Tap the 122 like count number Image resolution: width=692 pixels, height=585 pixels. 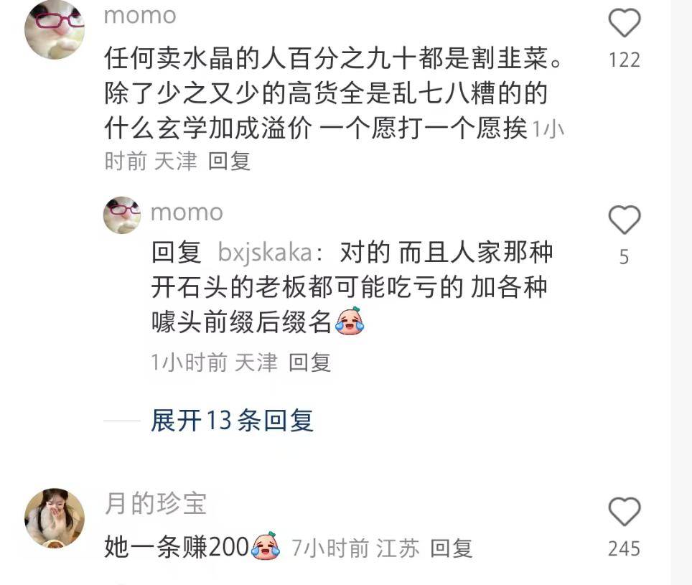[624, 60]
